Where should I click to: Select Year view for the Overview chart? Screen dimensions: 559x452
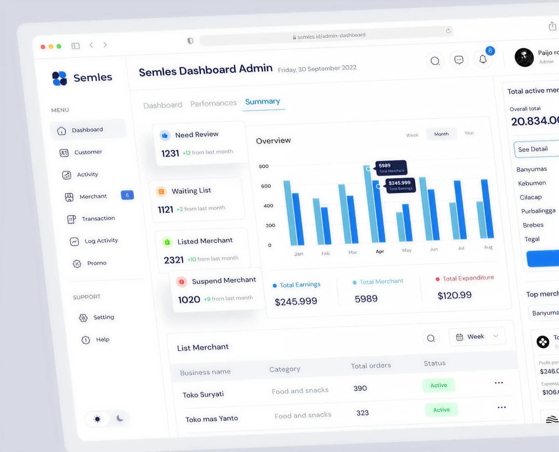click(469, 133)
